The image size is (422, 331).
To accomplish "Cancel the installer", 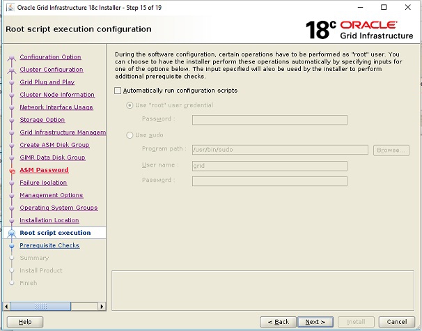I will pos(397,322).
